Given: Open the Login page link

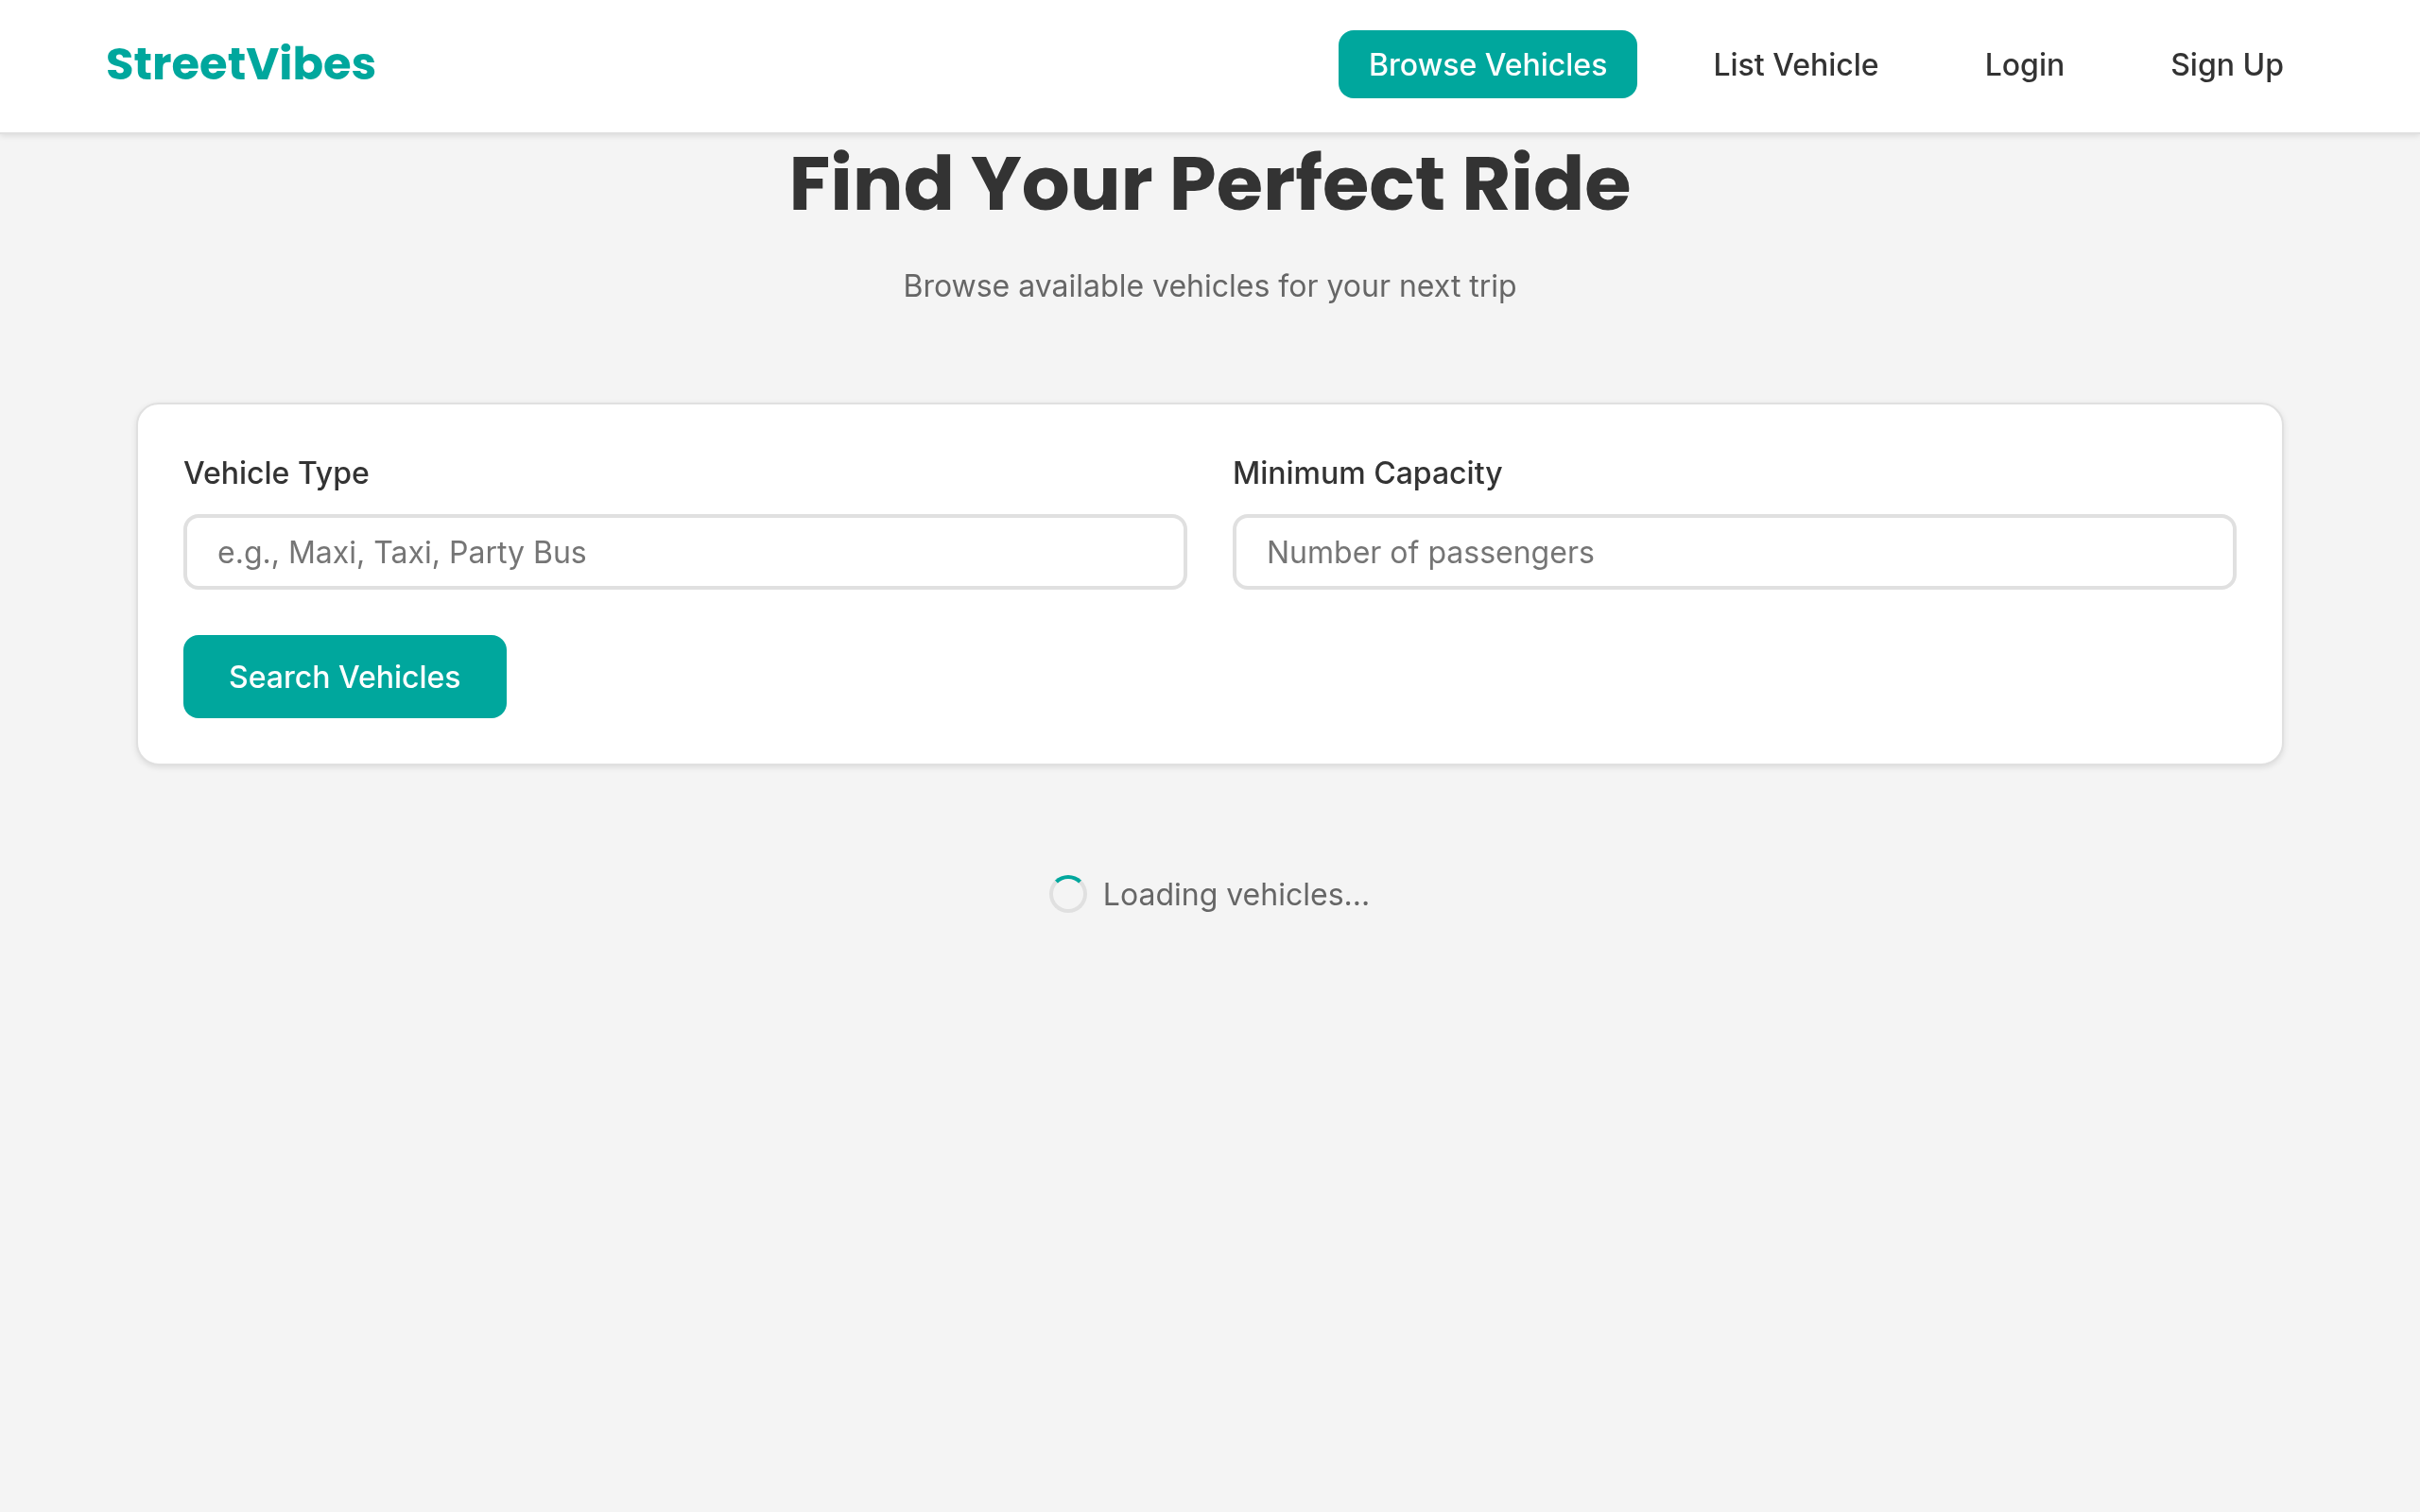Looking at the screenshot, I should coord(2023,65).
